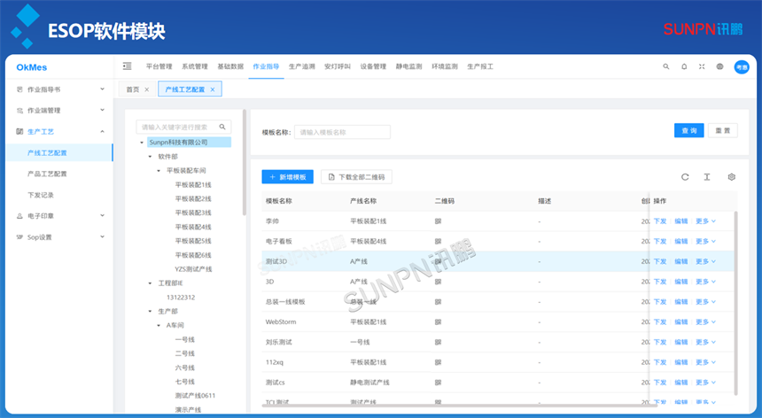Expand the 电子印章 sidebar menu chevron

(102, 215)
